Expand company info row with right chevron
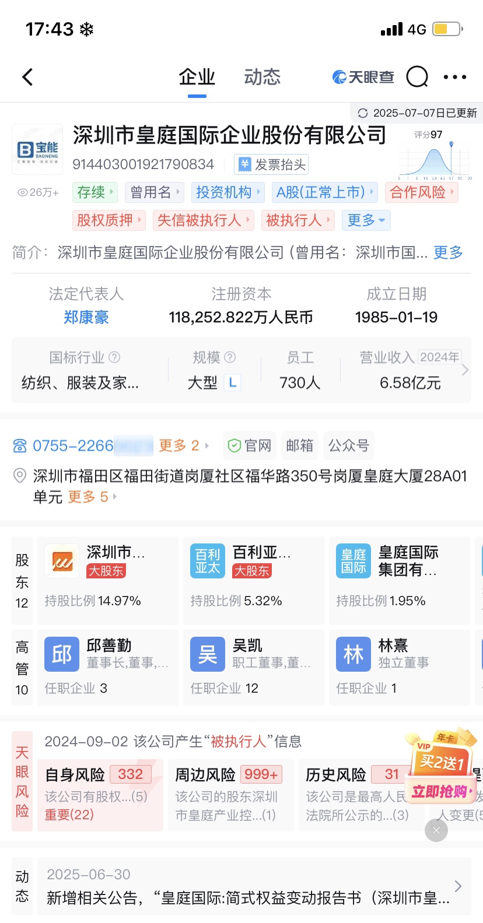 coord(465,370)
